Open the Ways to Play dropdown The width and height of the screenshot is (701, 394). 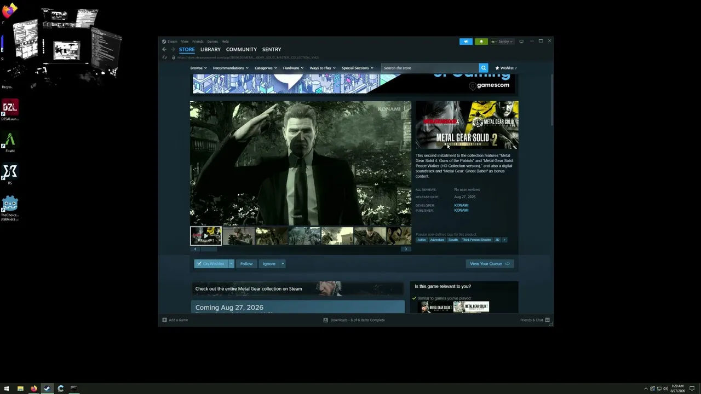tap(323, 68)
